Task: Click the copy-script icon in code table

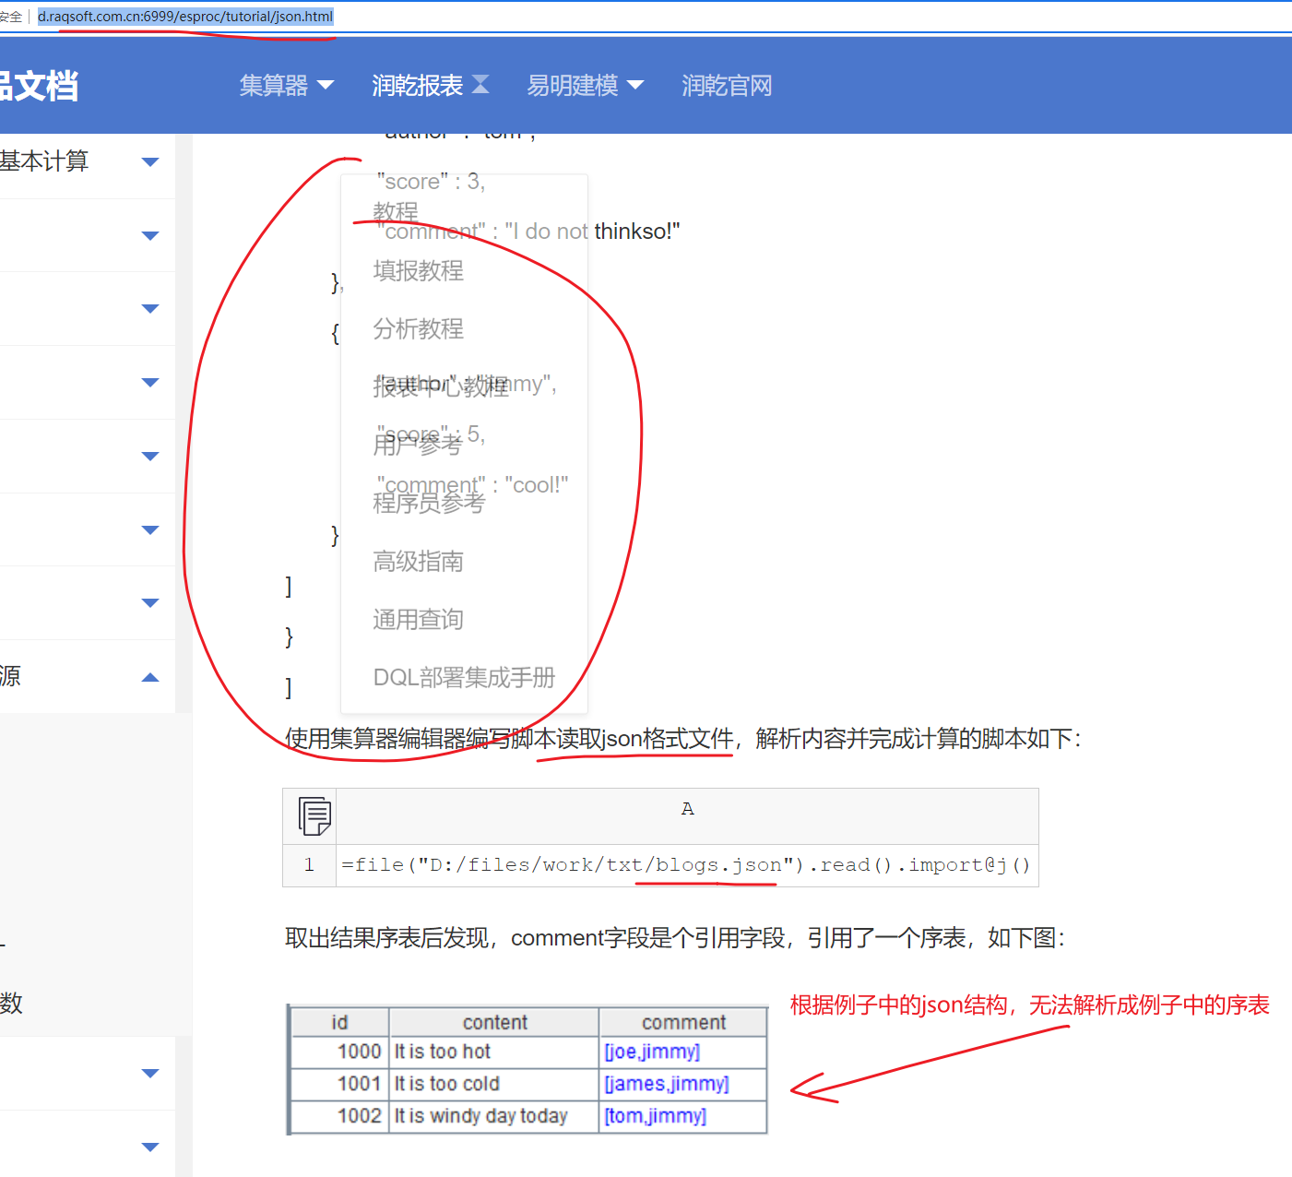Action: [x=314, y=815]
